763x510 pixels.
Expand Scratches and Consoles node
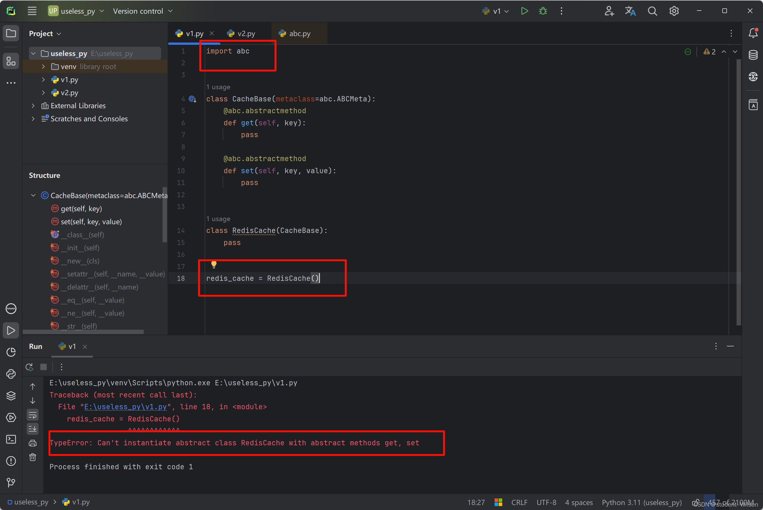pos(33,119)
